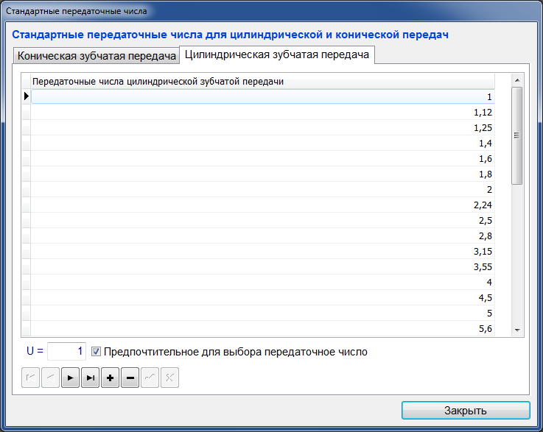The width and height of the screenshot is (543, 432).
Task: Go to previous record navigator button
Action: [x=50, y=378]
